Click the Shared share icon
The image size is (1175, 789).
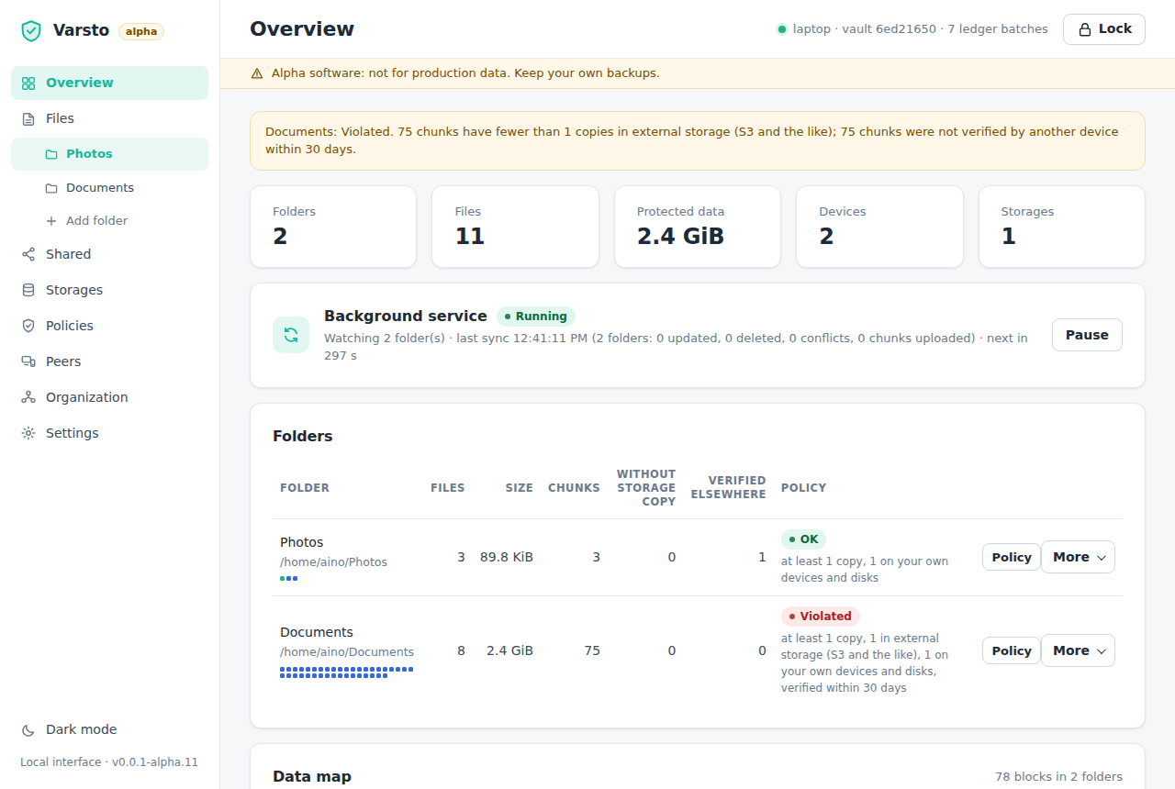[28, 254]
